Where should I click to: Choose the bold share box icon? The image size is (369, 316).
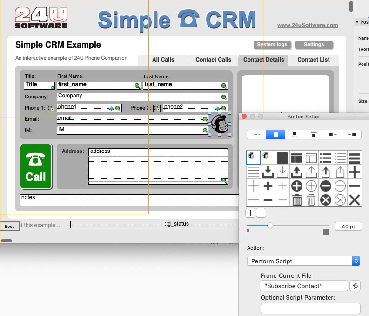coord(326,172)
